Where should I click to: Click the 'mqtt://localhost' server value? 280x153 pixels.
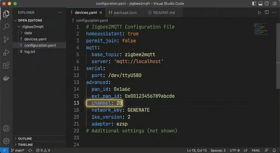pyautogui.click(x=139, y=62)
